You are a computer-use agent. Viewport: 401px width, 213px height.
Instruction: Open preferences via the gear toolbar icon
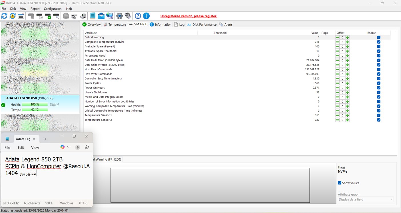[120, 16]
